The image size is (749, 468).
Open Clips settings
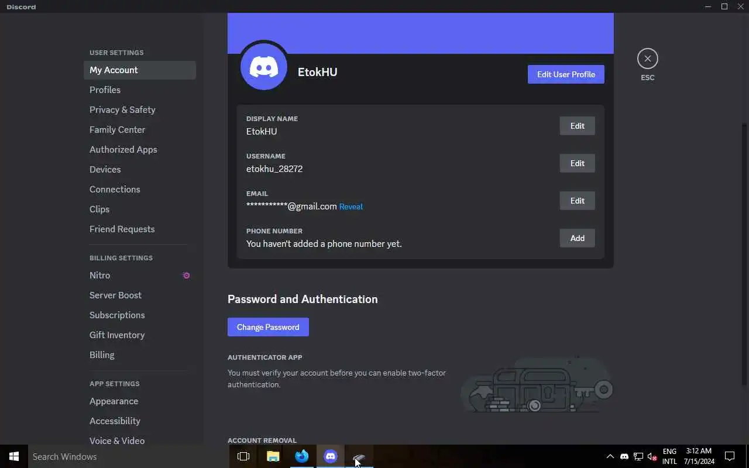tap(140, 209)
